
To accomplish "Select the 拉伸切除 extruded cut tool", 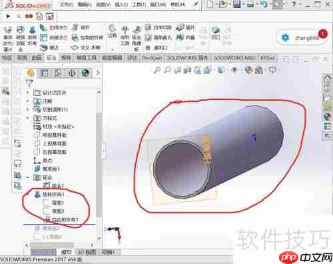I will 159,28.
